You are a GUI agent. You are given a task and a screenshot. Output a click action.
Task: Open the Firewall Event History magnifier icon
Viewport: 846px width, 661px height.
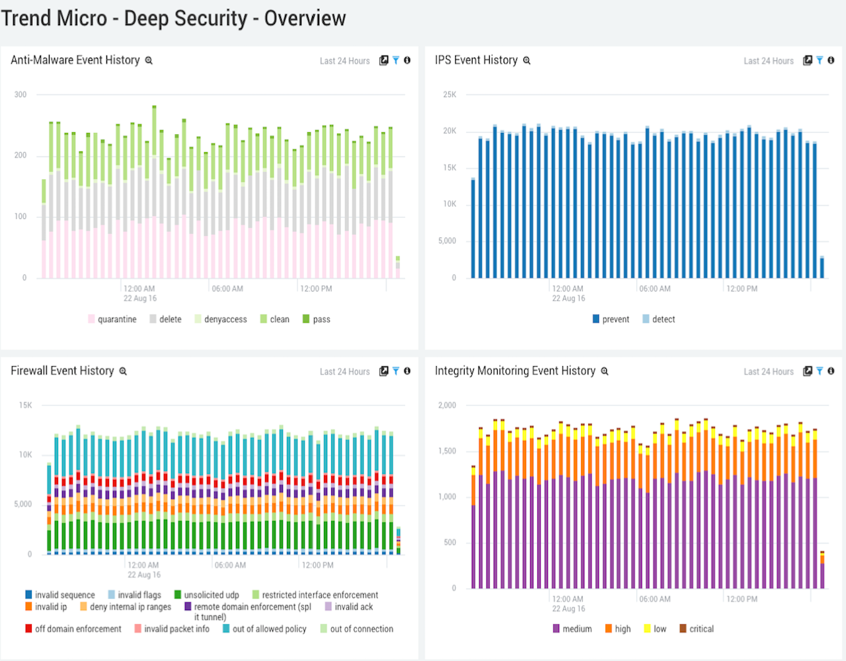(123, 371)
